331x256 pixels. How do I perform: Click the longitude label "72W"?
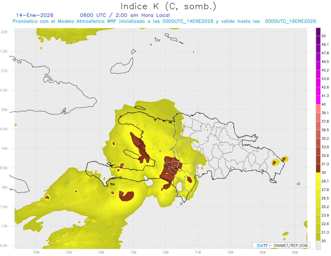click(165, 252)
